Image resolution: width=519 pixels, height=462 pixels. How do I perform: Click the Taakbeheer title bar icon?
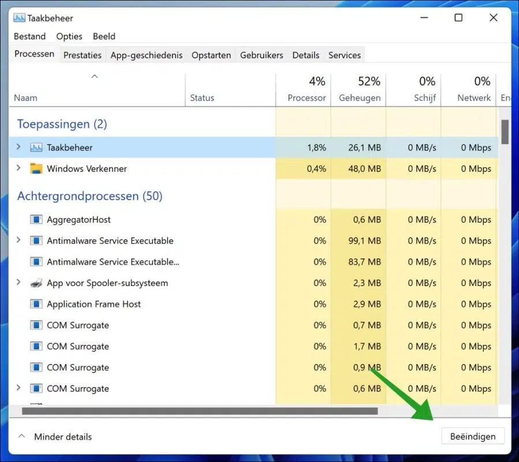[19, 18]
